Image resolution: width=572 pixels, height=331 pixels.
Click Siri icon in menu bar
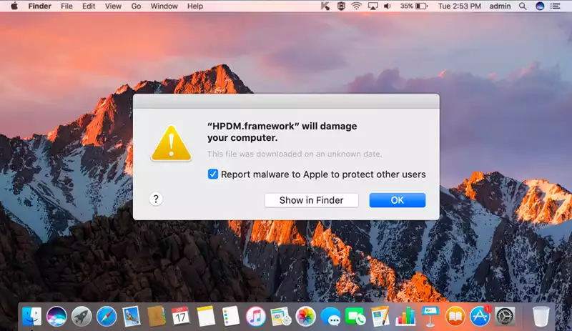540,6
